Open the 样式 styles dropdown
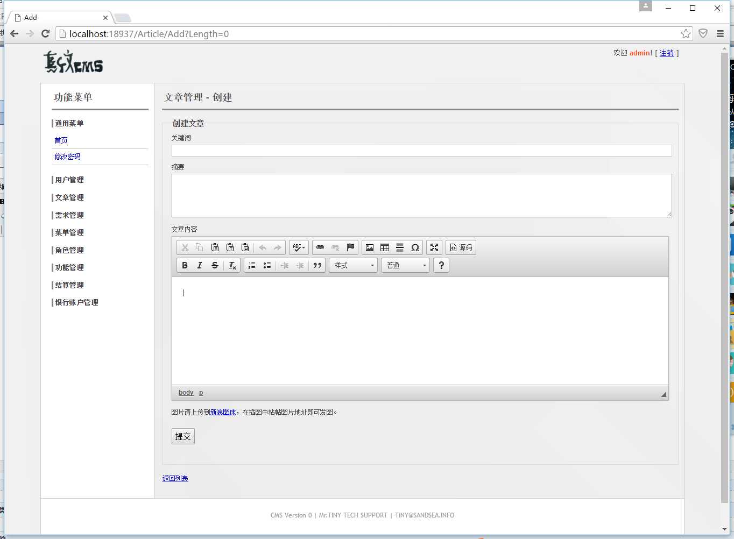This screenshot has height=539, width=734. (354, 265)
